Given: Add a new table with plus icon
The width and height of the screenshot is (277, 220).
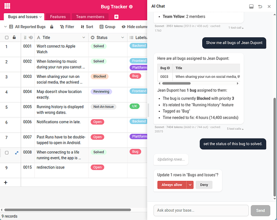Looking at the screenshot, I should [x=117, y=17].
